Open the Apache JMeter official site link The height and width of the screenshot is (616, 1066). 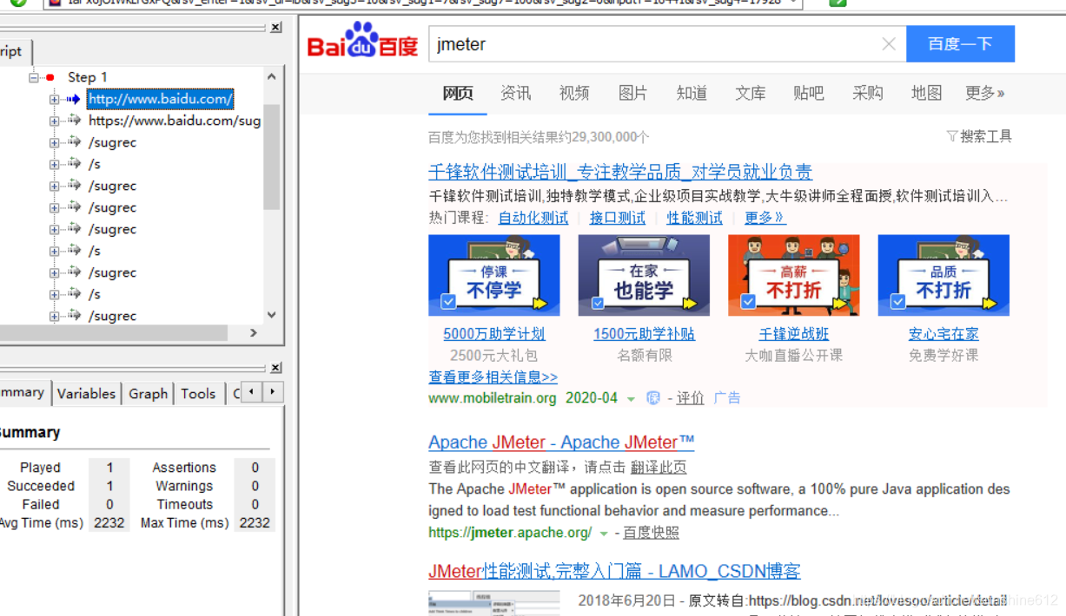(561, 442)
